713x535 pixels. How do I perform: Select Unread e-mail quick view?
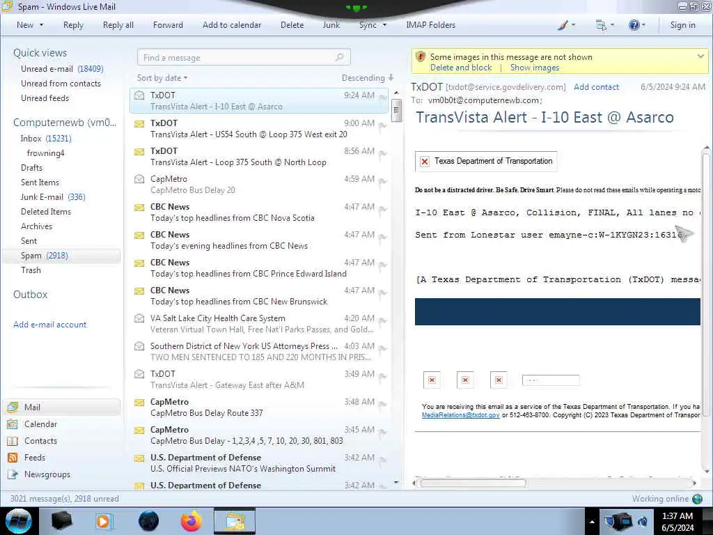click(x=62, y=69)
